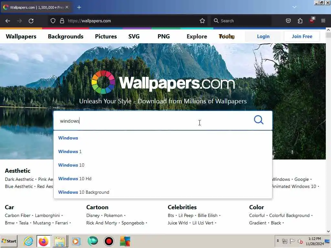Open the Pokemon wallpapers link
This screenshot has width=331, height=248.
[x=113, y=215]
